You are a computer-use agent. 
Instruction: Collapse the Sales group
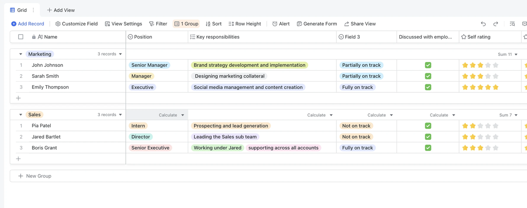21,115
